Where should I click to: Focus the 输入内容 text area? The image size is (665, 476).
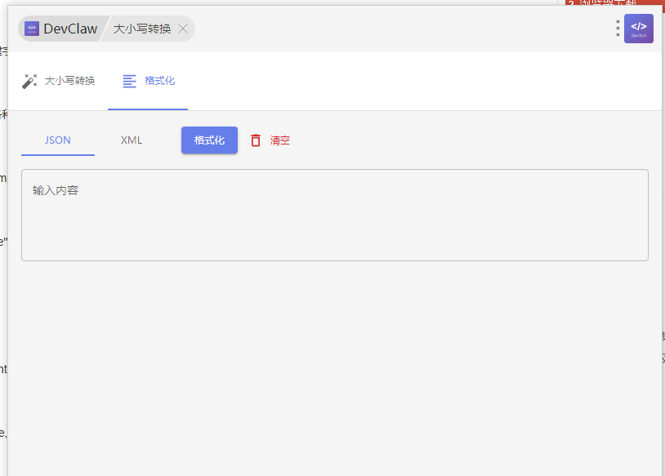[335, 216]
